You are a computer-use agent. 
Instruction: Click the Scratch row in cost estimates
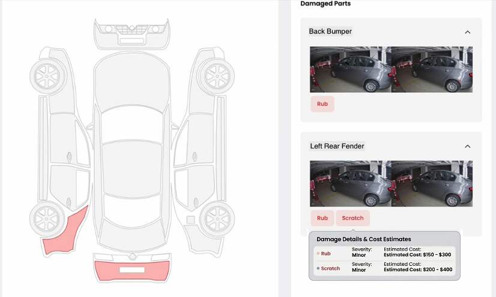point(384,268)
